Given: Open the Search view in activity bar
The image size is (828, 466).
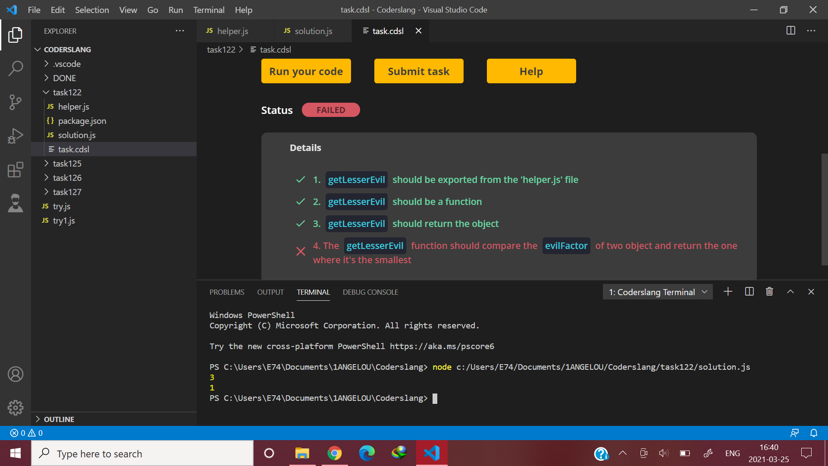Looking at the screenshot, I should pyautogui.click(x=16, y=69).
